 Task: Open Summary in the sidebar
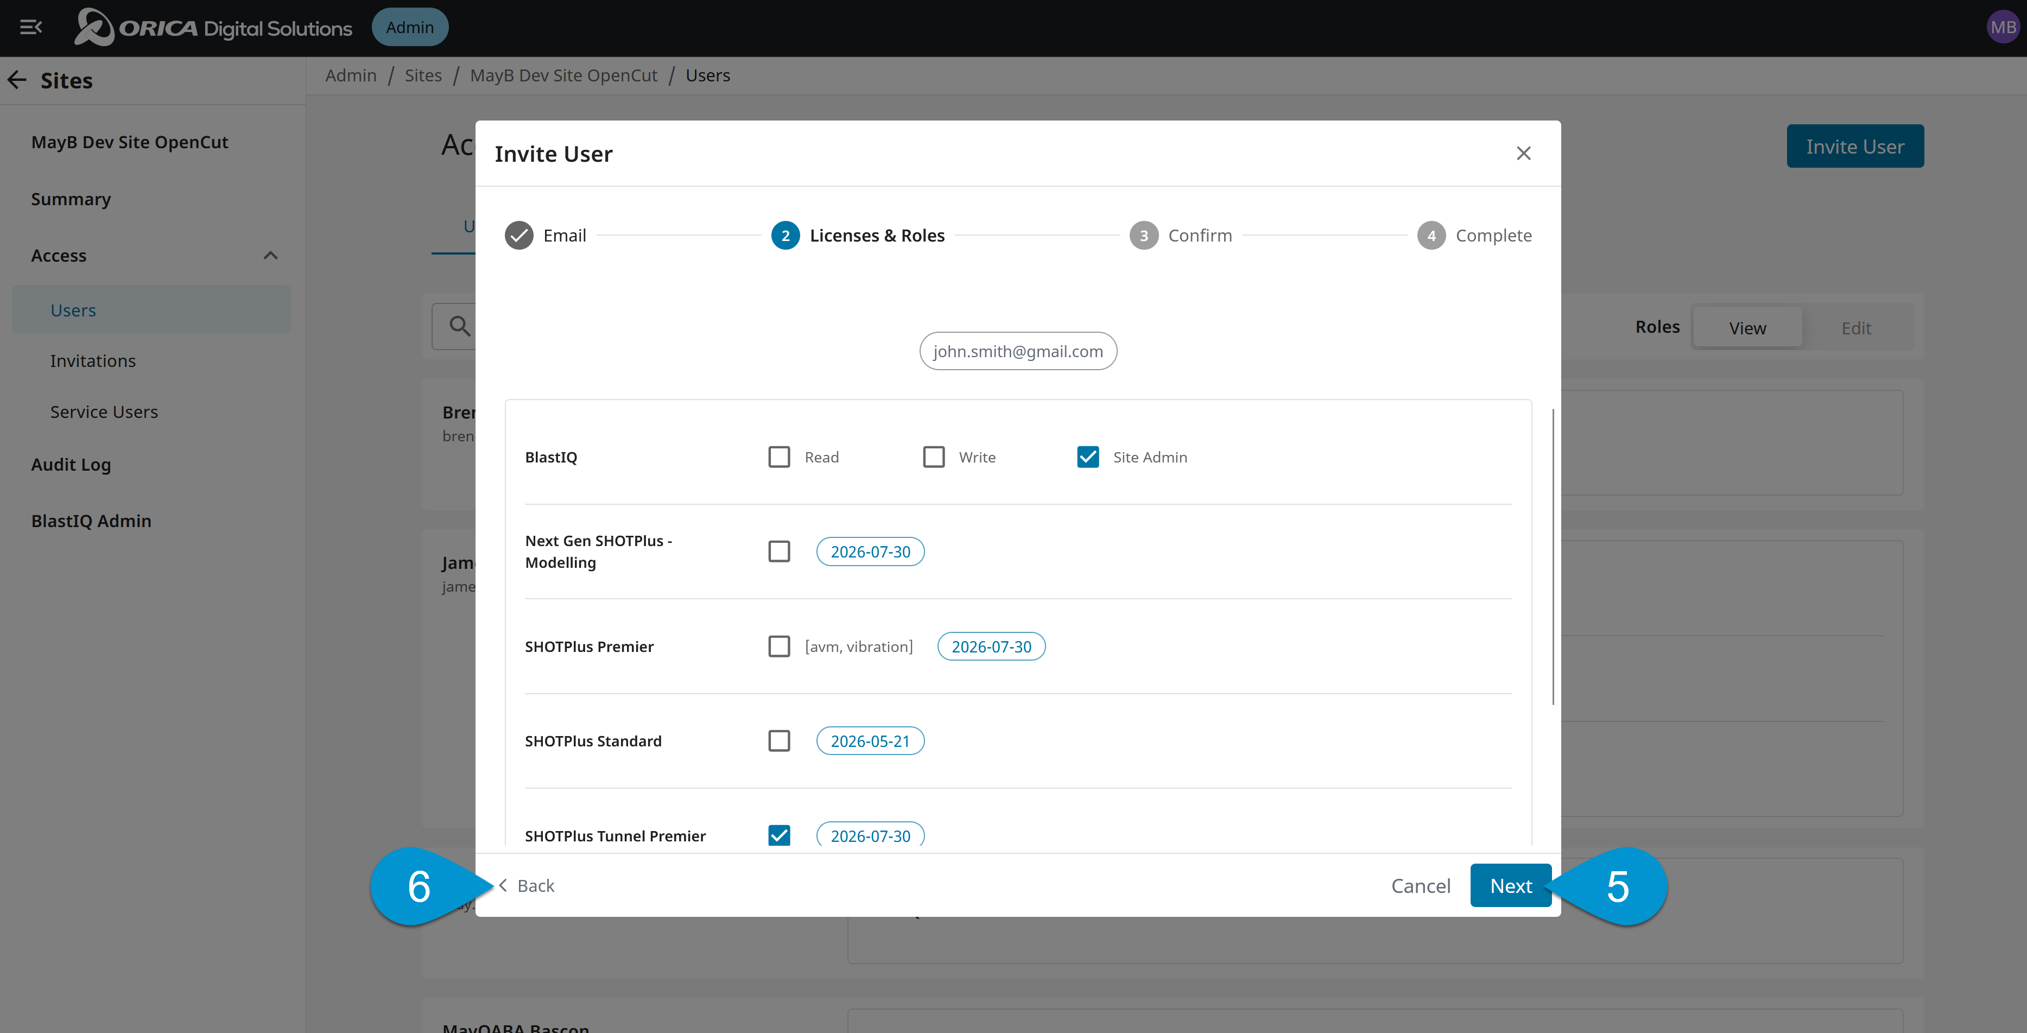pyautogui.click(x=71, y=199)
